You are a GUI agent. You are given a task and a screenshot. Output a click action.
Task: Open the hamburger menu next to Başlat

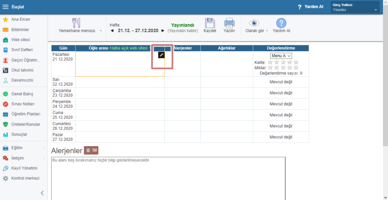pyautogui.click(x=5, y=7)
